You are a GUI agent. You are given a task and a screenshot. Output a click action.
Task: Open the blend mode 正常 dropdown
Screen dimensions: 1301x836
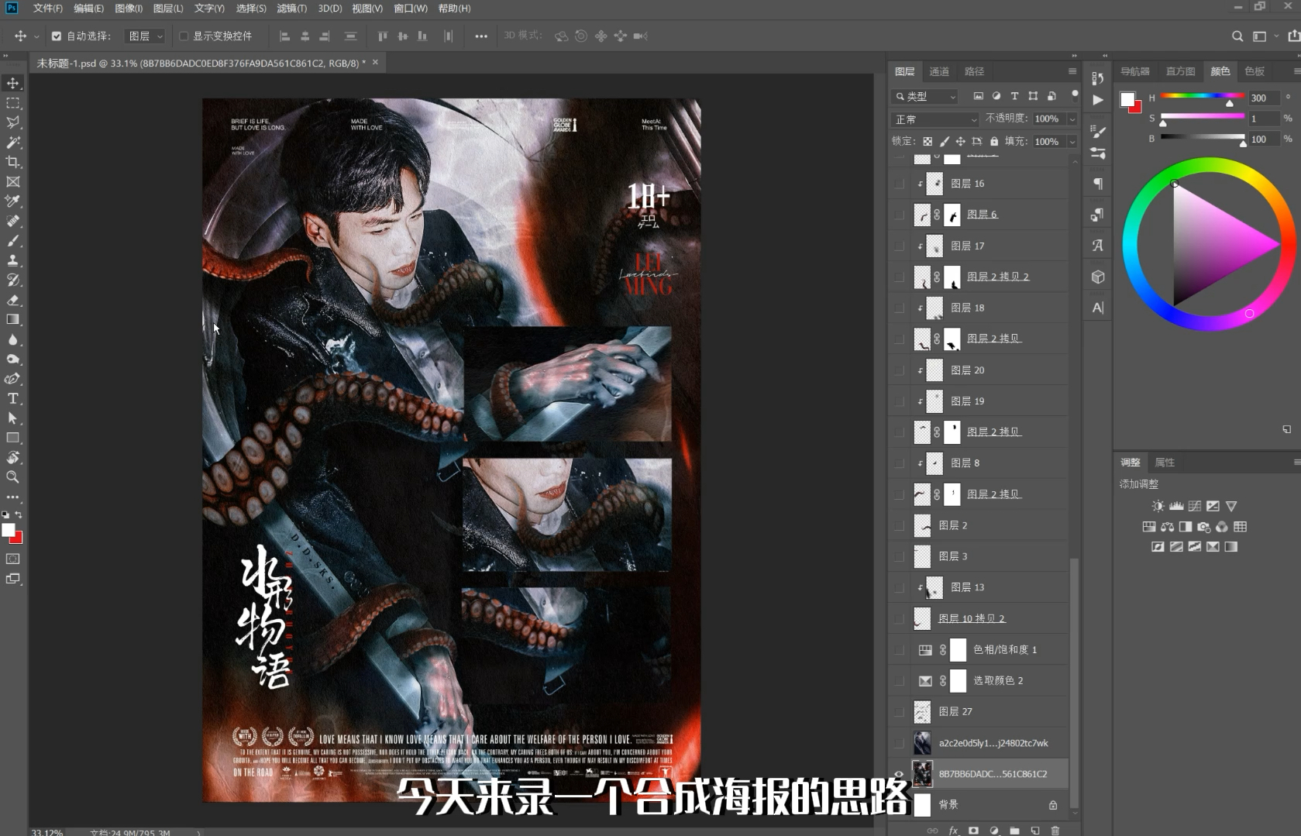coord(935,119)
